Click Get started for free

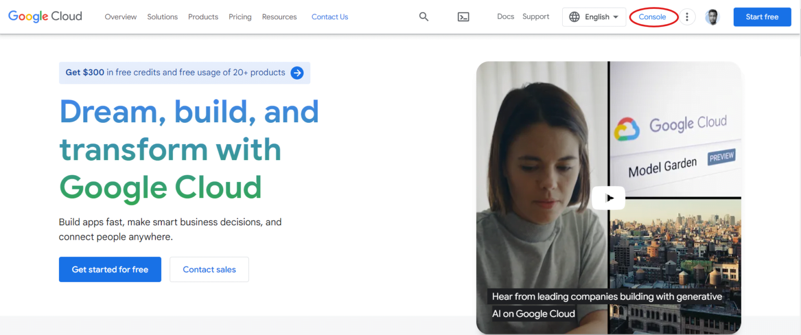[110, 269]
